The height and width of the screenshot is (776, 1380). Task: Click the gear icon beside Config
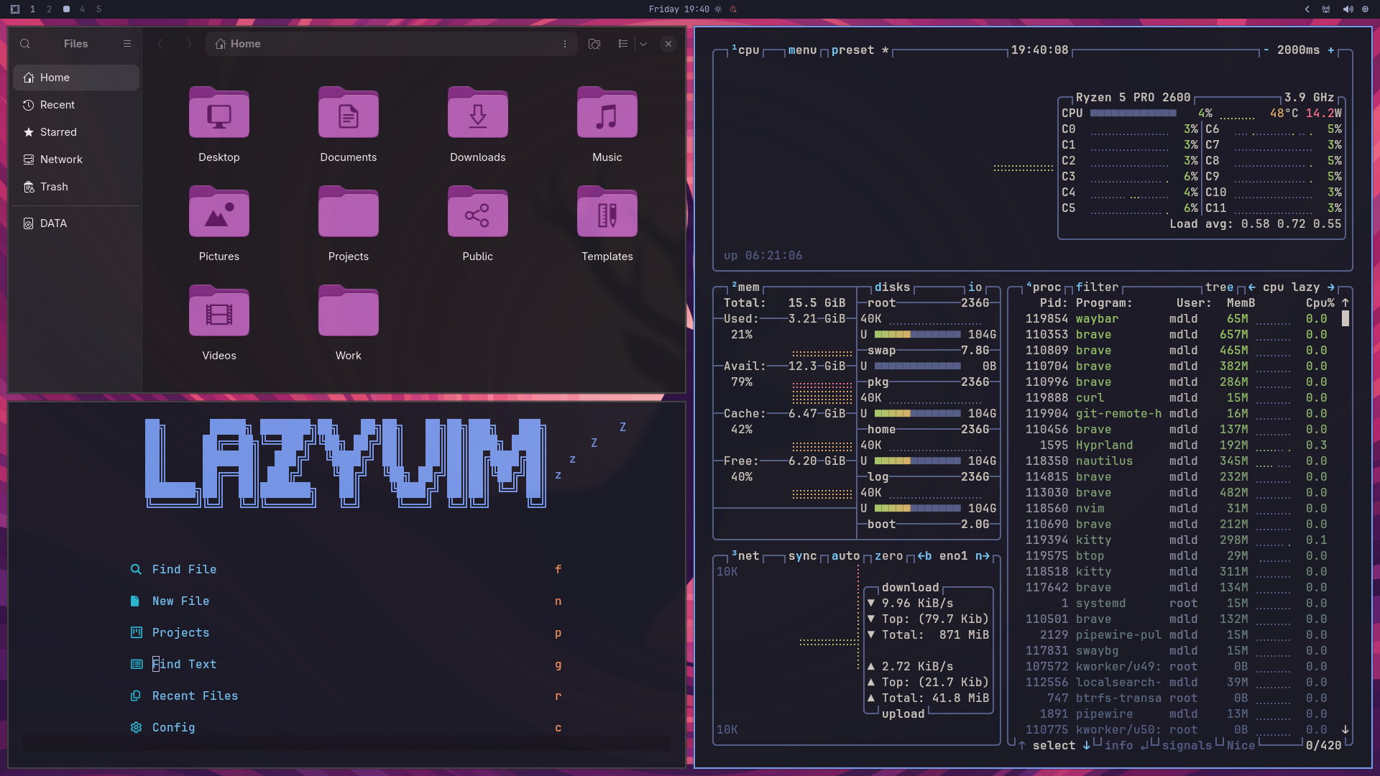coord(136,727)
